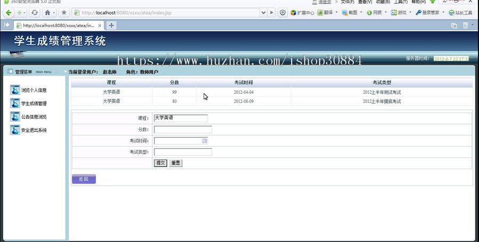
Task: Click the icon beside 公告信息浏览
Action: tap(15, 116)
